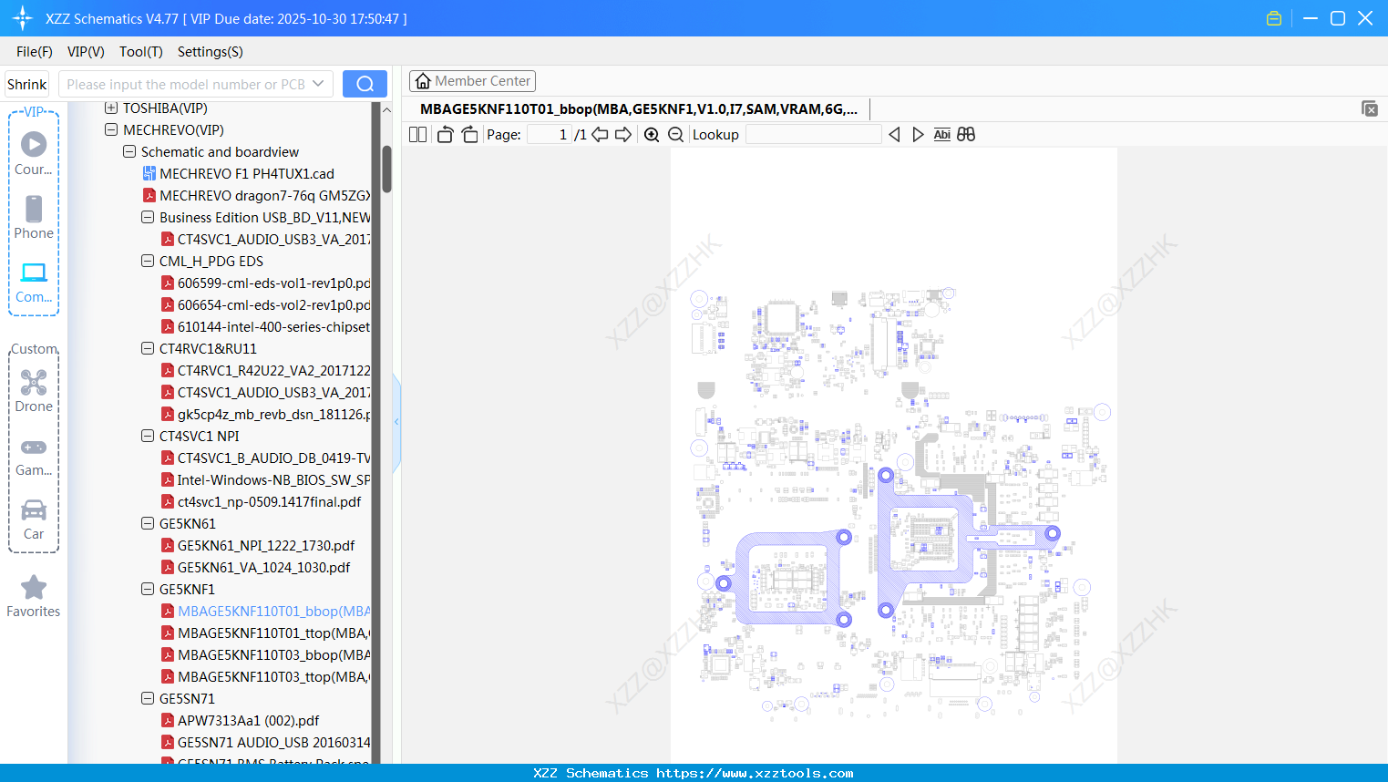Viewport: 1388px width, 782px height.
Task: Open the Settings(S) menu
Action: pos(211,52)
